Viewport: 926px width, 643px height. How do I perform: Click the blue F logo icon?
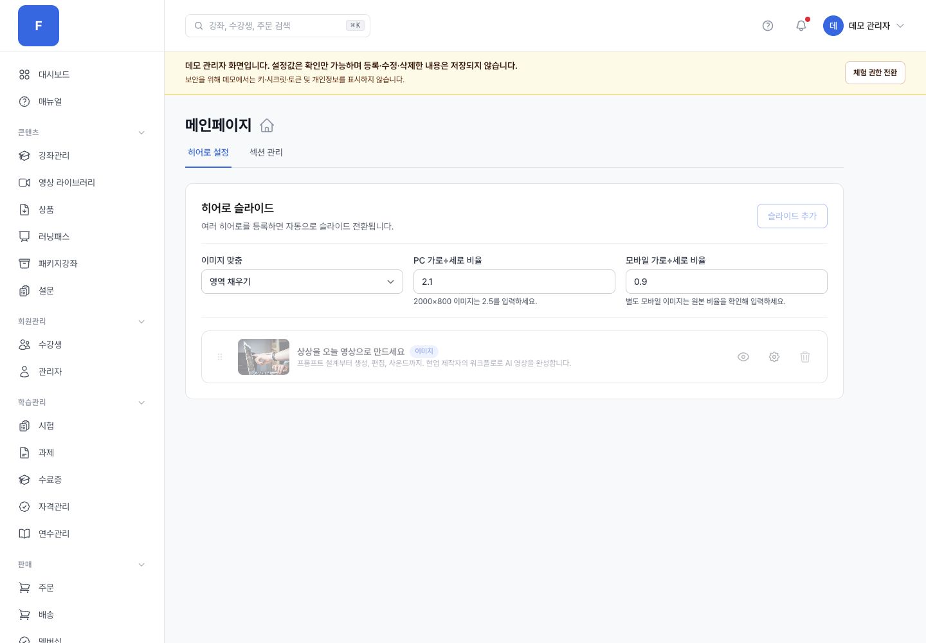pyautogui.click(x=39, y=26)
